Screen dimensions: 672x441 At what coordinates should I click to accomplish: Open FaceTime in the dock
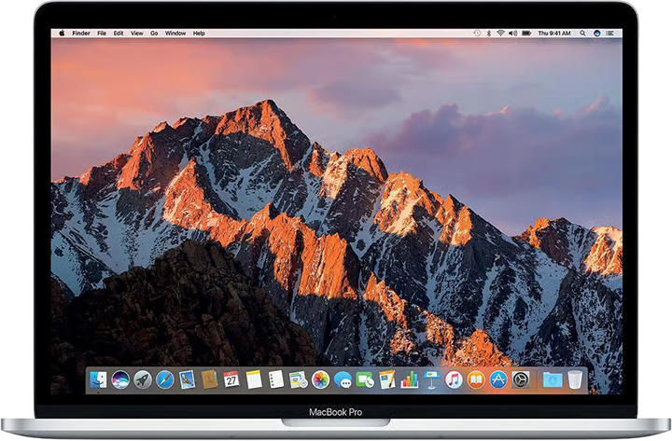365,379
